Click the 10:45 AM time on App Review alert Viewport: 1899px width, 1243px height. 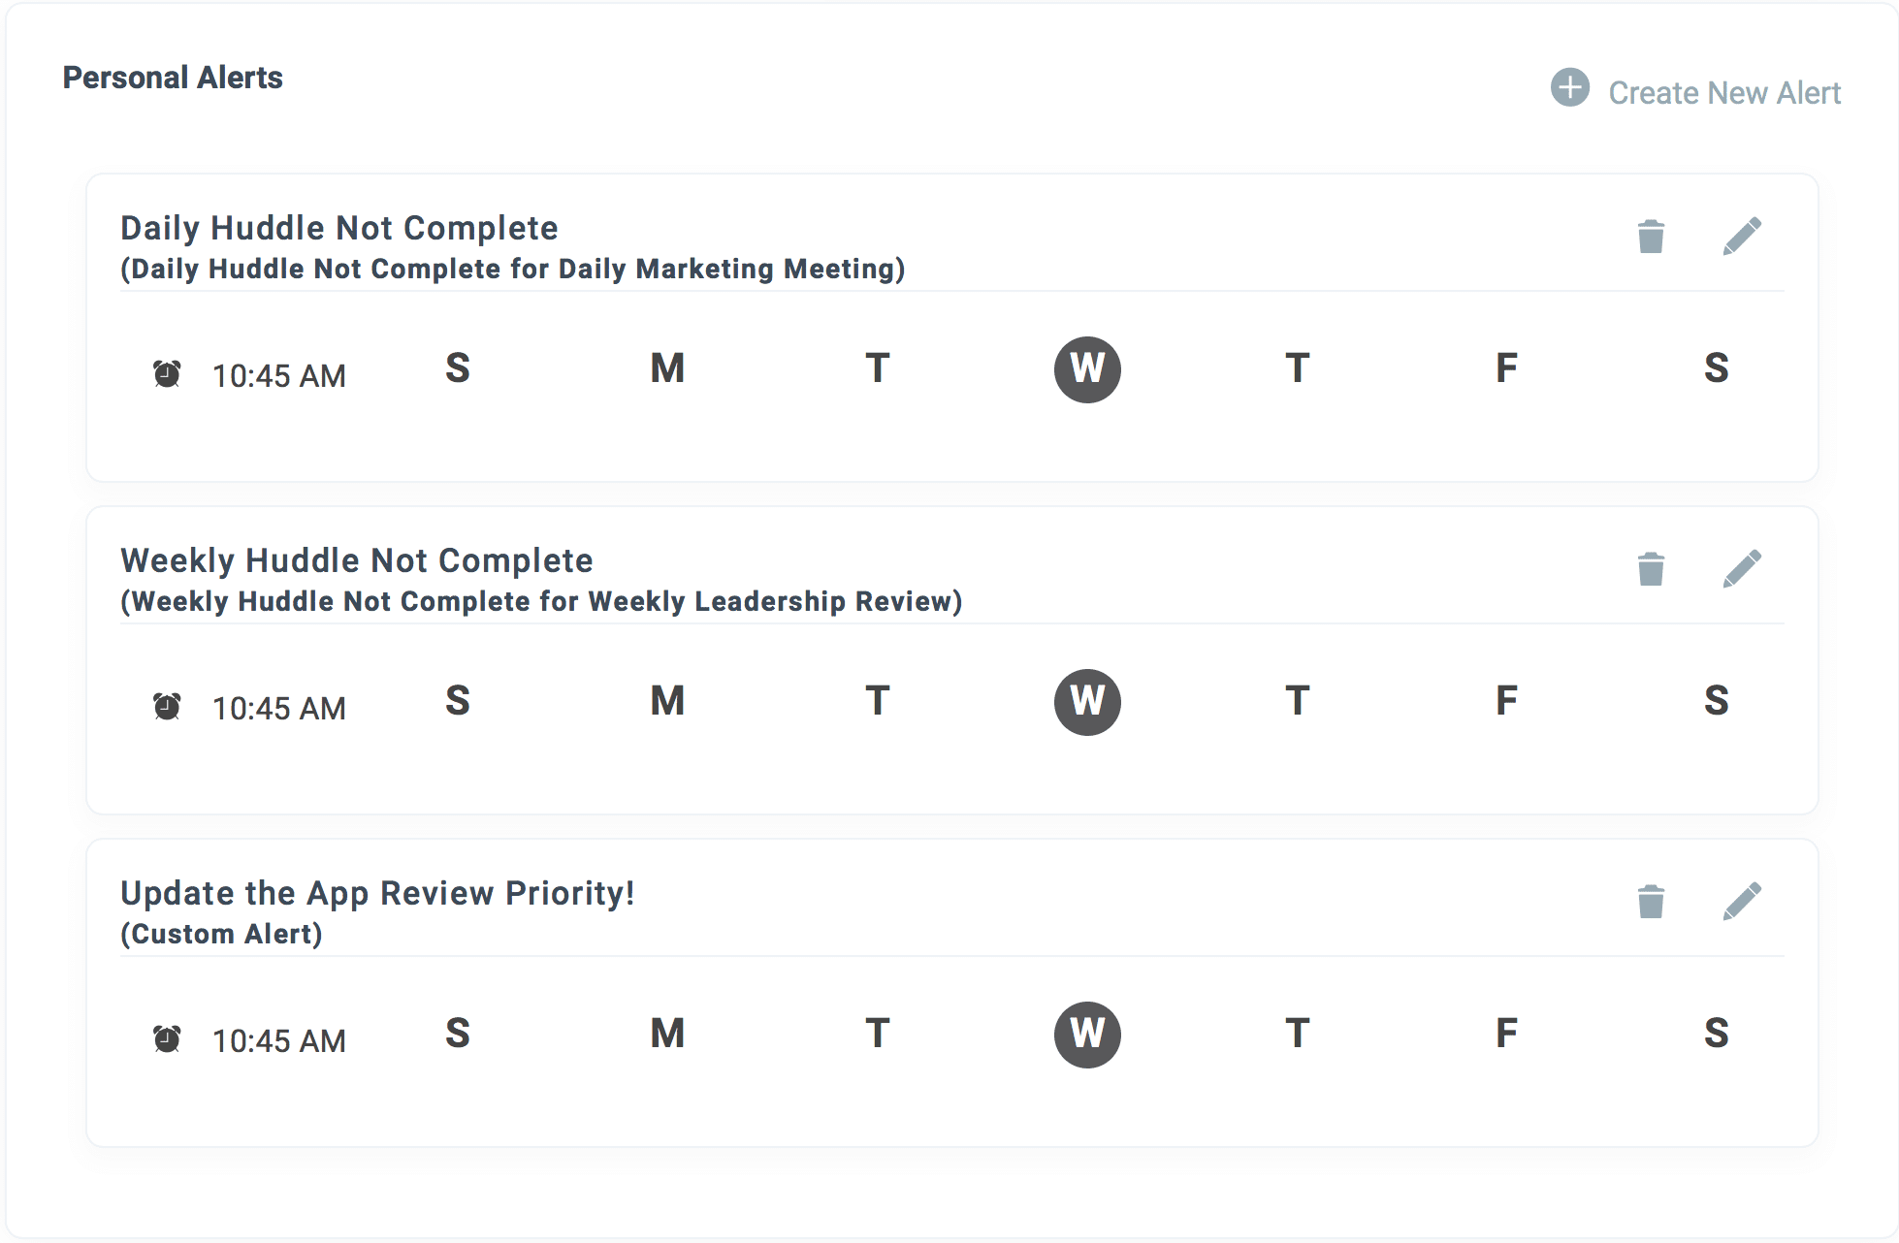tap(279, 1041)
